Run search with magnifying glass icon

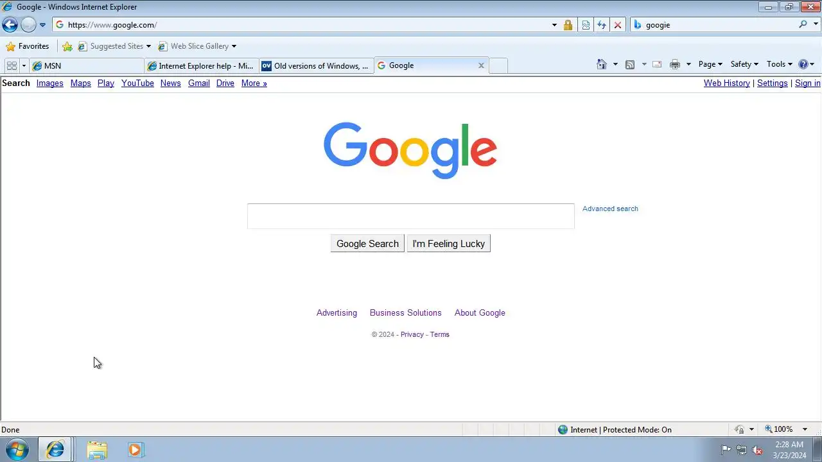pyautogui.click(x=803, y=24)
